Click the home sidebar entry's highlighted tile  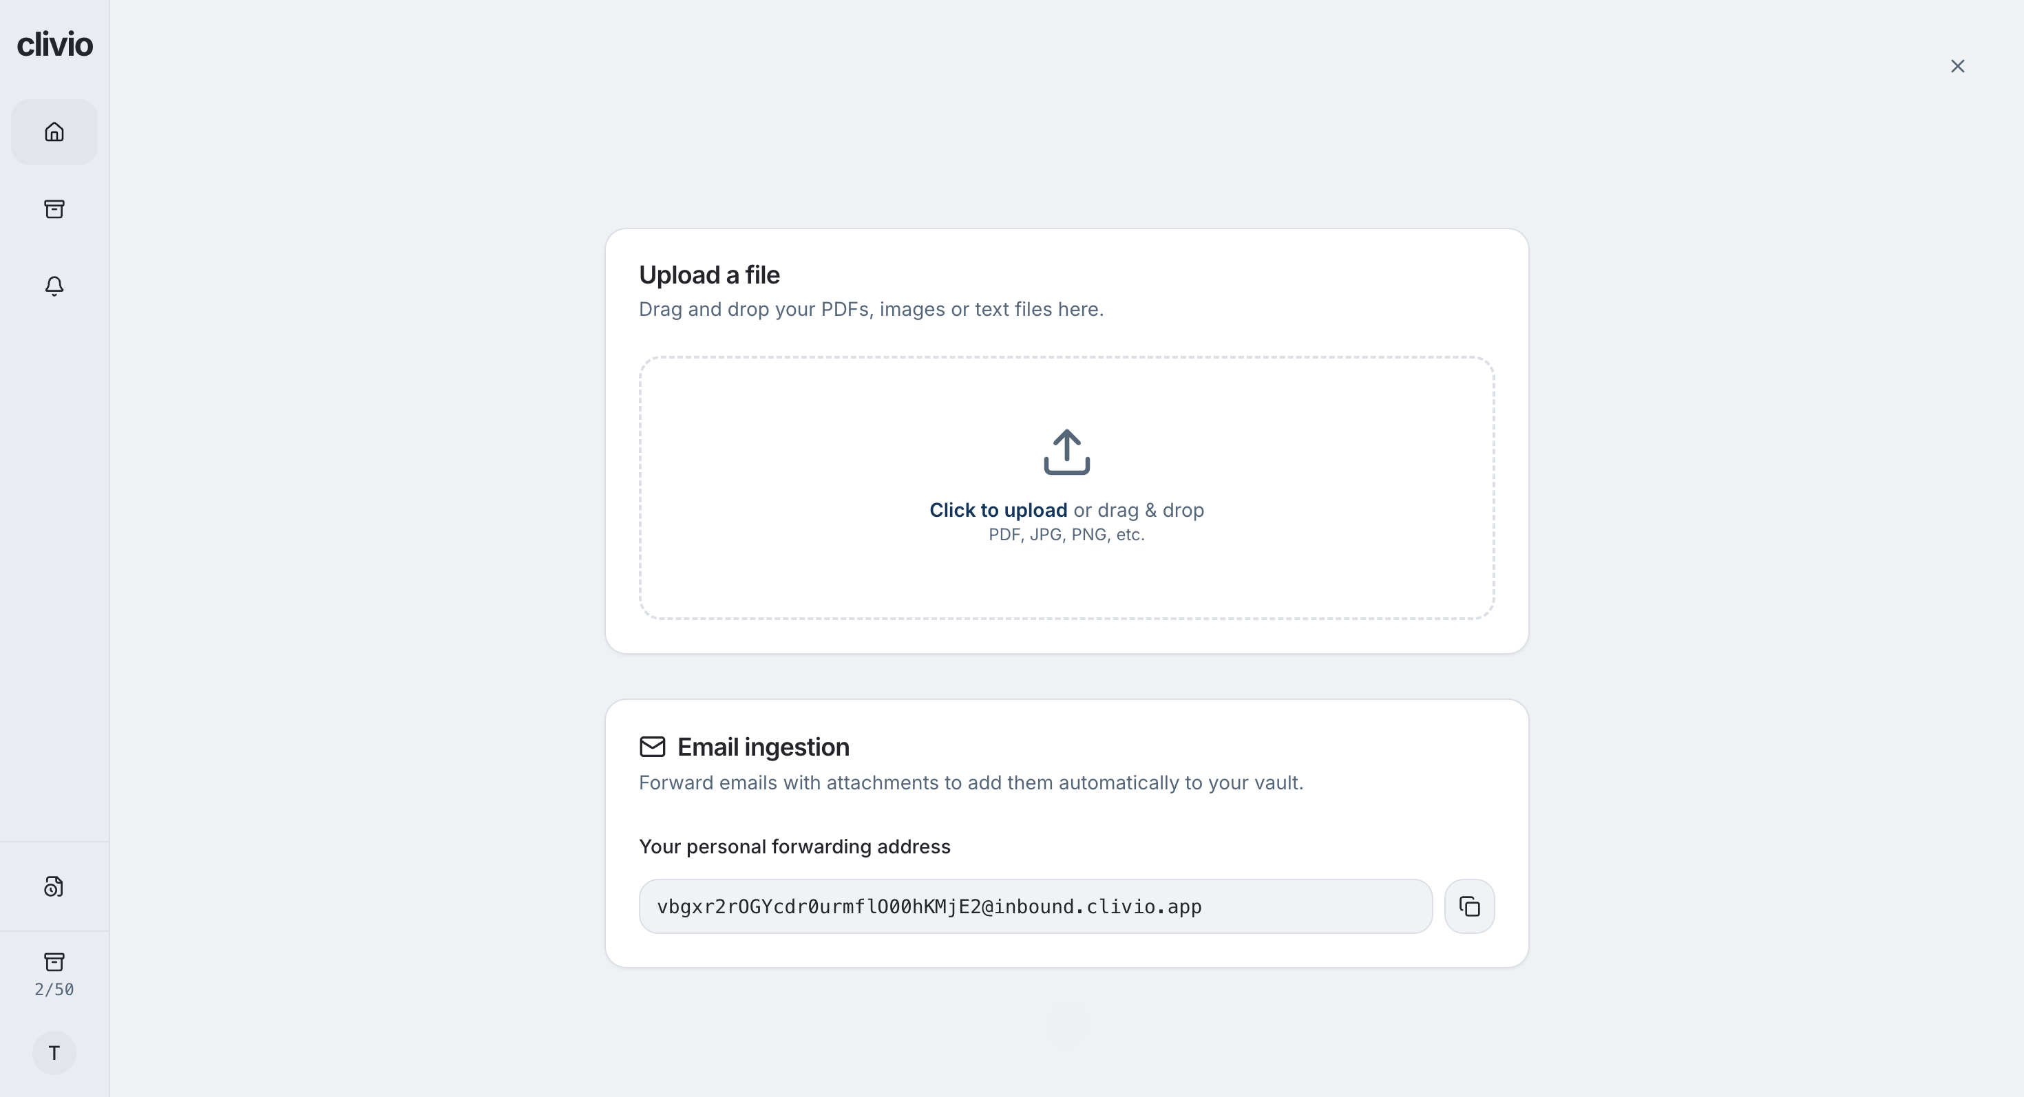pos(54,131)
